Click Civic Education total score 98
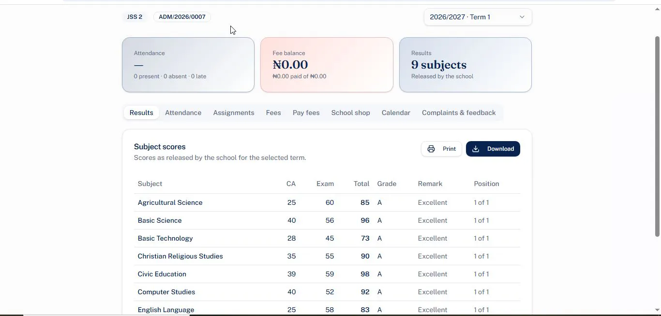 [365, 274]
